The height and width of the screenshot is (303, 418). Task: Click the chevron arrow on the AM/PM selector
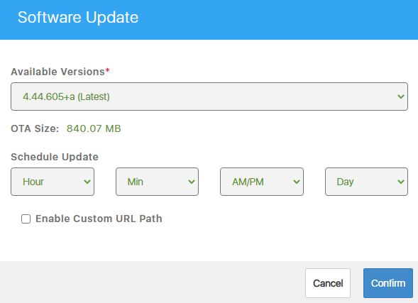(297, 182)
